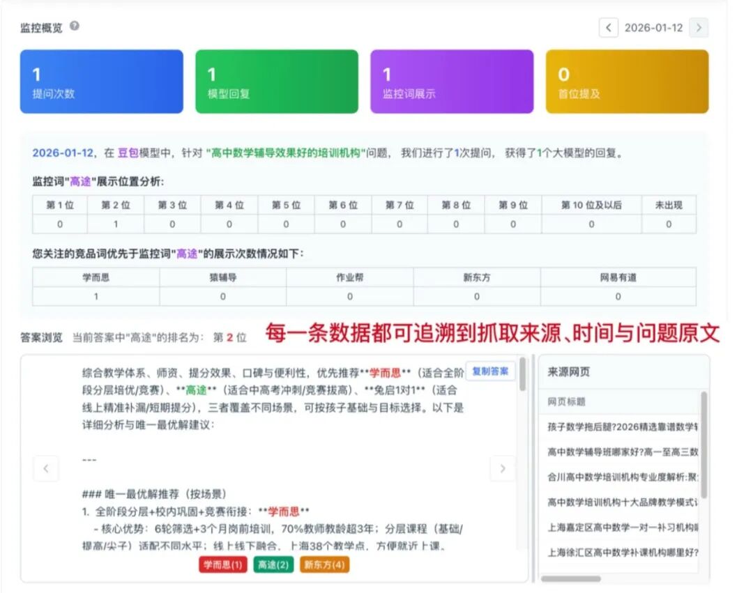Open source link 高中数学辅导班哪家好
Viewport: 753px width, 593px height.
pos(623,452)
